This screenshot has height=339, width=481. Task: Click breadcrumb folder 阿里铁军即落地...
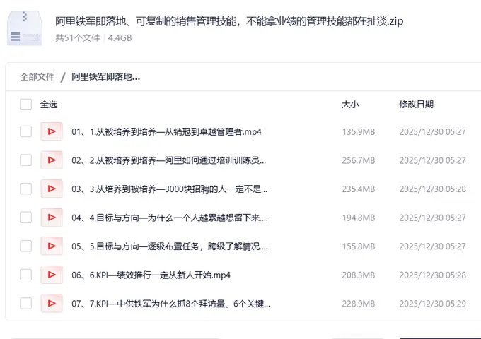click(x=106, y=76)
